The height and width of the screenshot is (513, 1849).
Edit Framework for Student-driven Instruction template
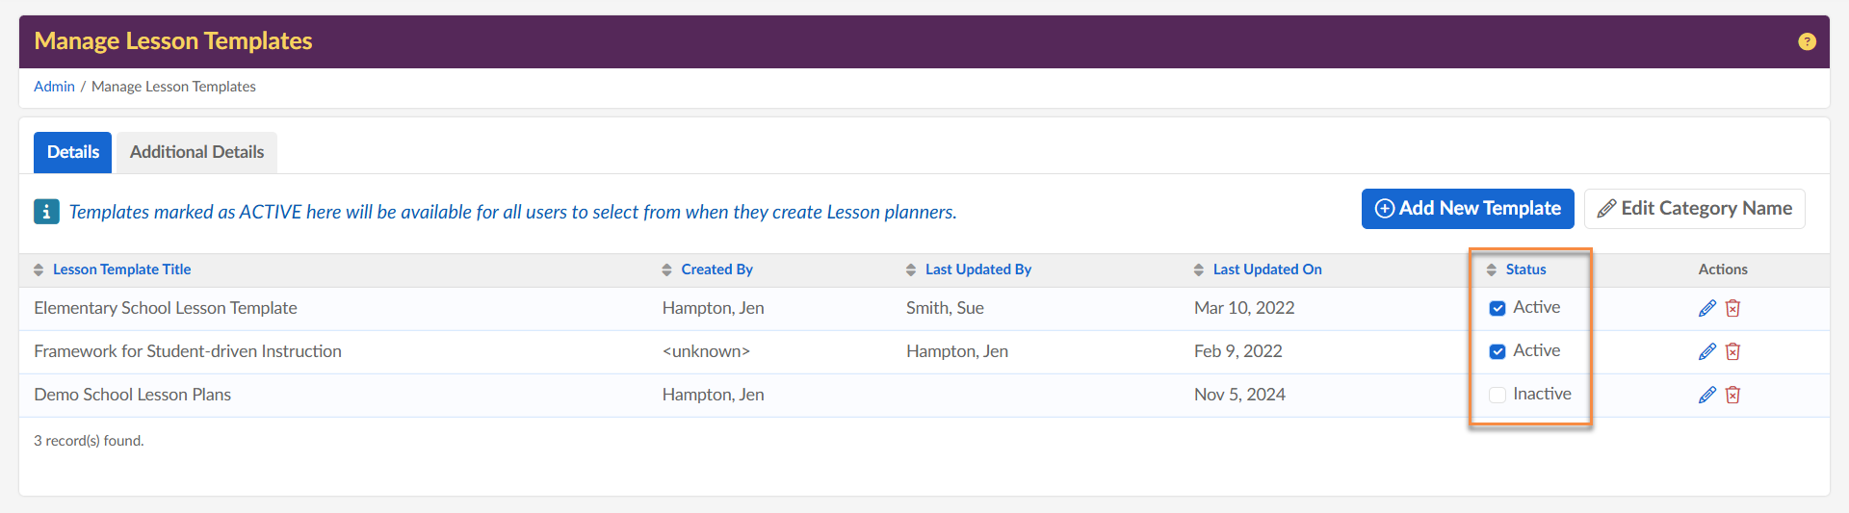pyautogui.click(x=1707, y=351)
